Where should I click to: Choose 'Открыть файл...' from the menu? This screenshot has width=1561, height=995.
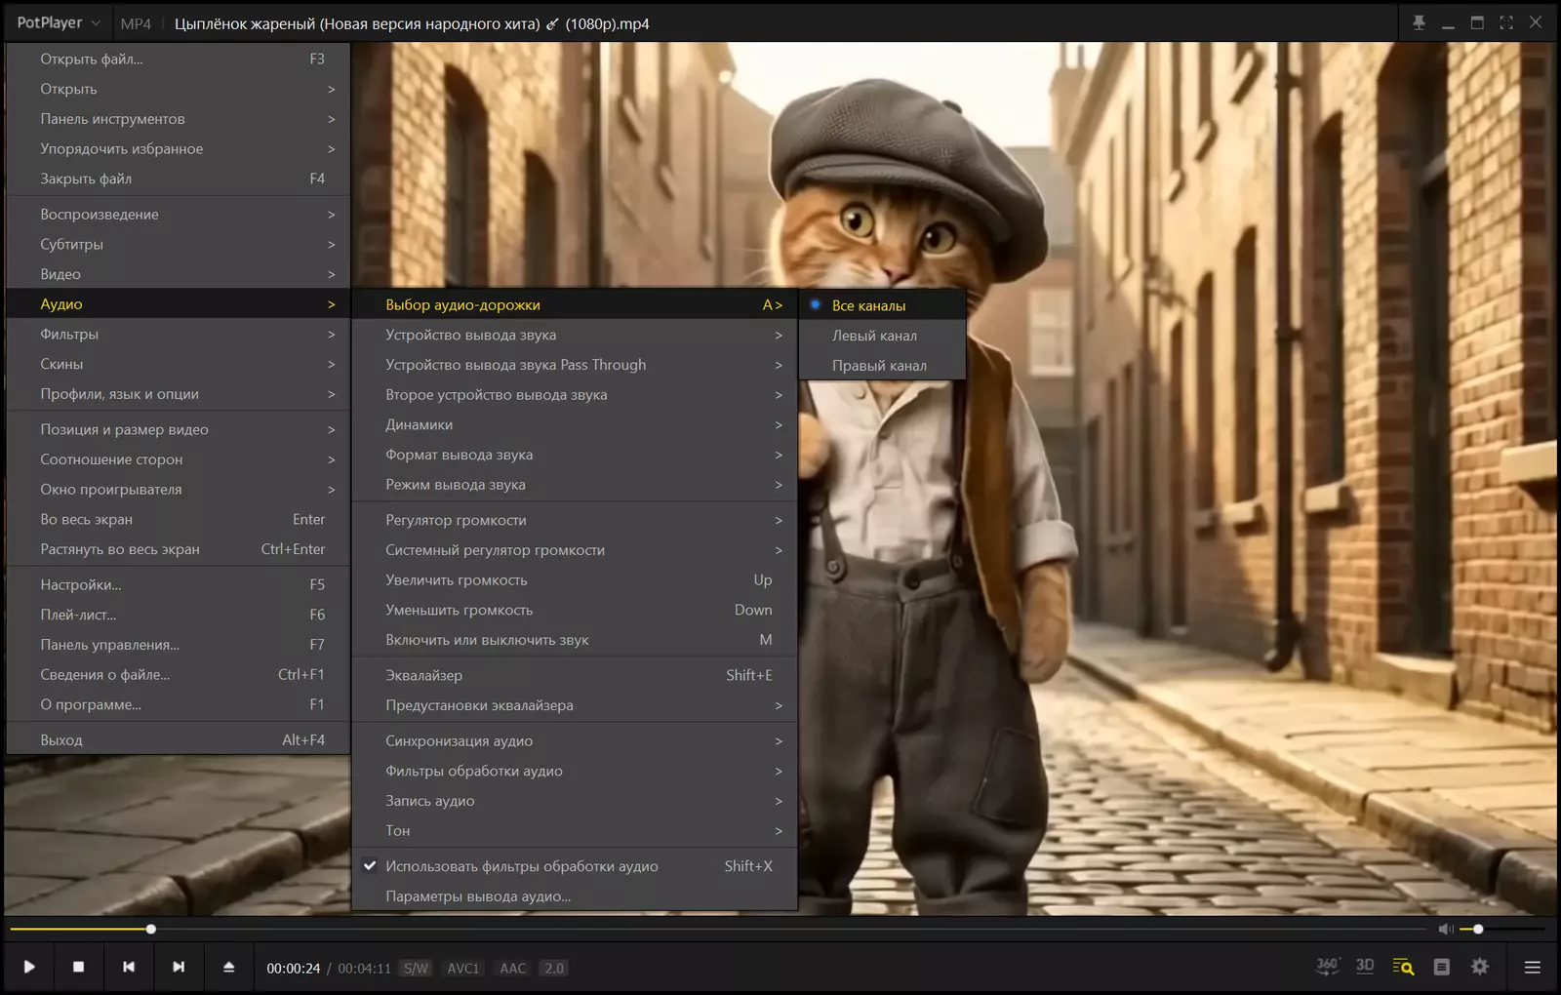tap(179, 59)
